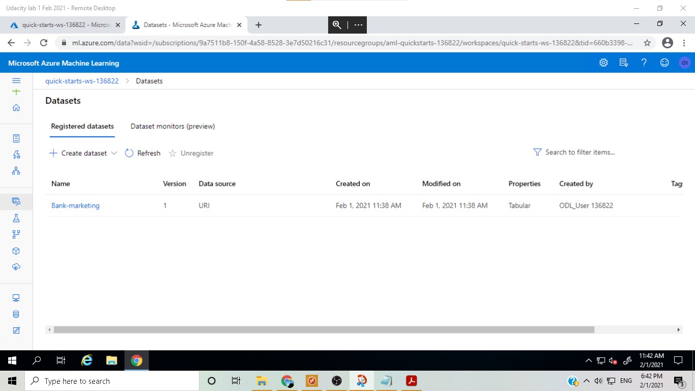Sort by the Version column header
Image resolution: width=695 pixels, height=391 pixels.
(x=175, y=184)
